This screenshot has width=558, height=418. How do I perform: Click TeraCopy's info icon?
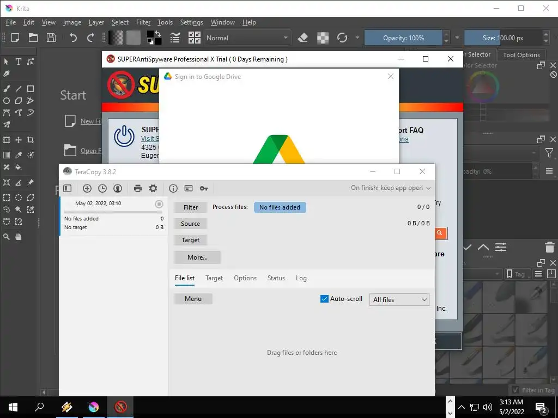[173, 188]
